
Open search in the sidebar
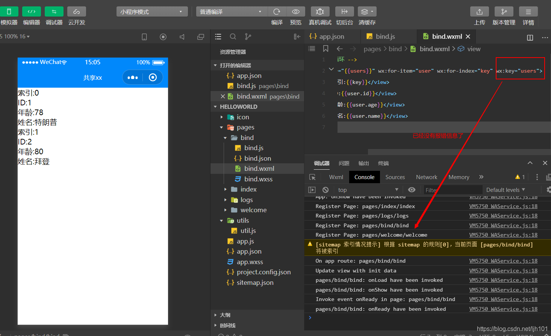click(233, 36)
